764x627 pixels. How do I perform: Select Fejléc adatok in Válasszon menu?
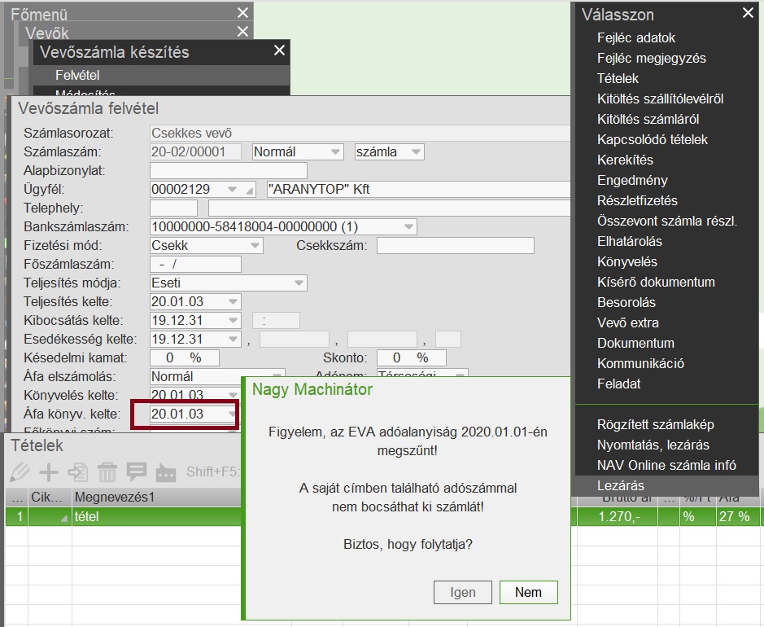click(x=636, y=37)
